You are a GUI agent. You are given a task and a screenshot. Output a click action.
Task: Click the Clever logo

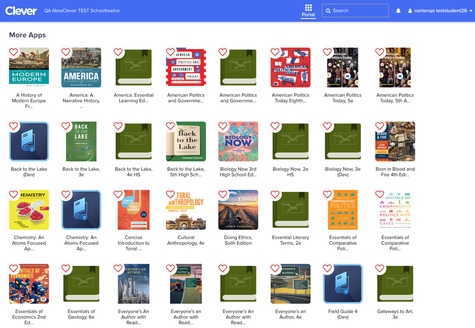point(21,11)
